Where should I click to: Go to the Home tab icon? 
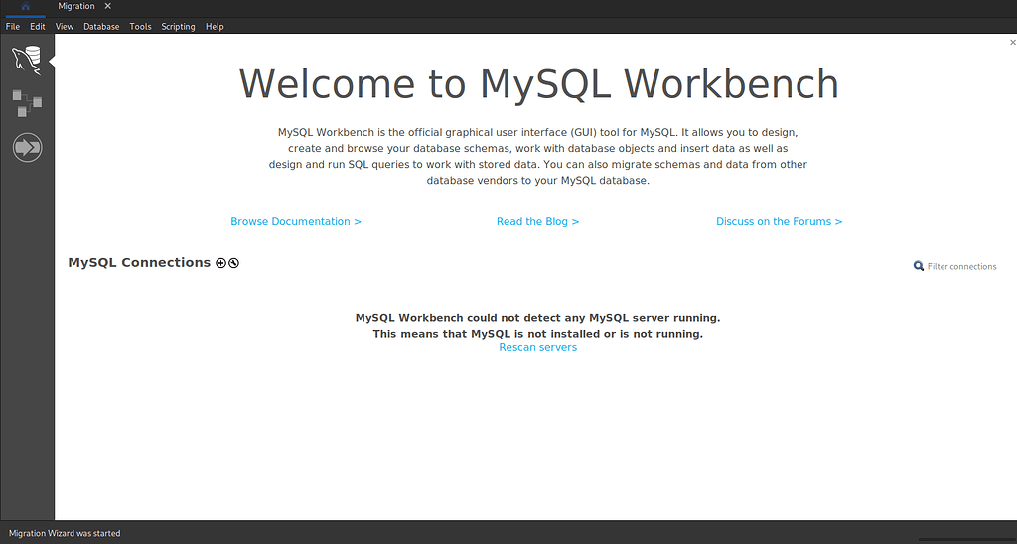coord(25,7)
